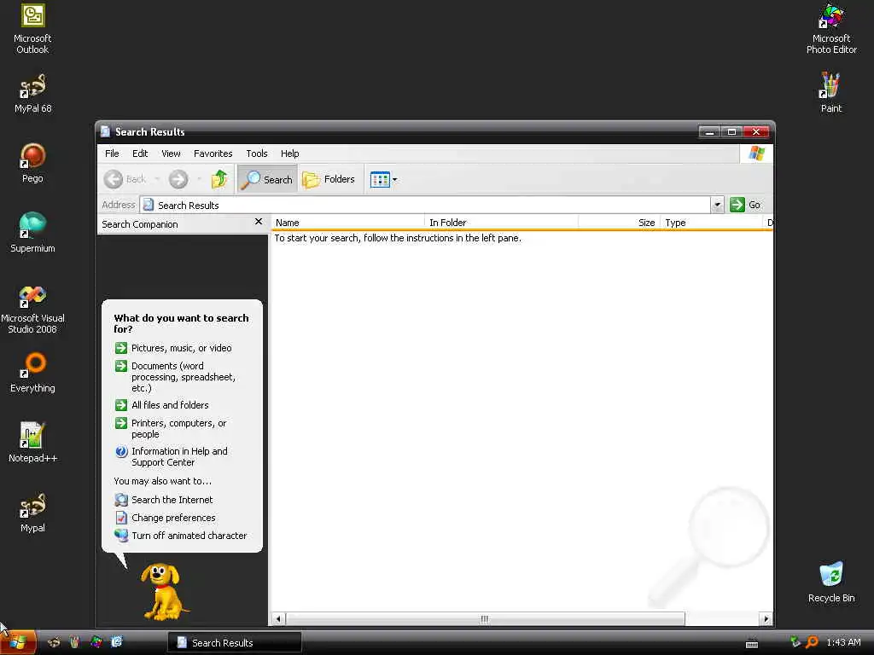Choose Printers, computers, or people
Viewport: 874px width, 655px height.
tap(171, 429)
